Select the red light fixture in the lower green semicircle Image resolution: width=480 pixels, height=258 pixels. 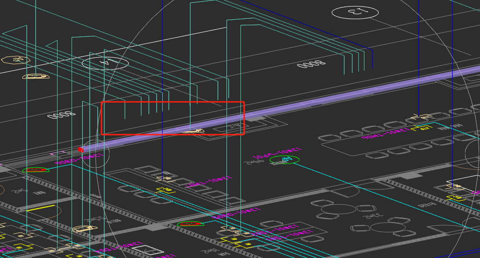pos(191,224)
